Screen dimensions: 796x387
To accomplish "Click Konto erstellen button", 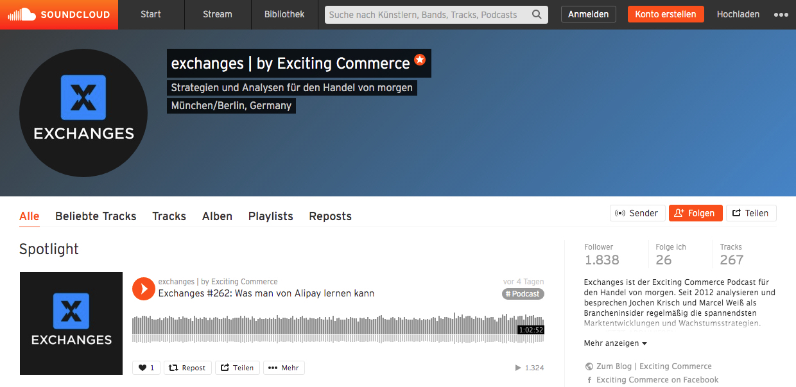I will 666,14.
